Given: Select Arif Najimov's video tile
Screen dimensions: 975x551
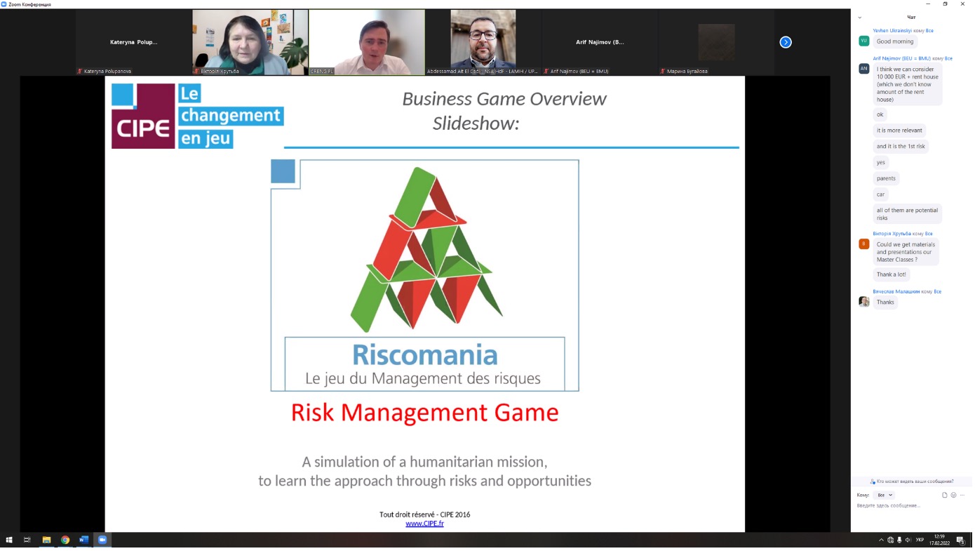Looking at the screenshot, I should click(600, 42).
